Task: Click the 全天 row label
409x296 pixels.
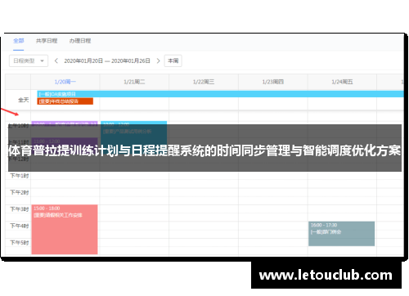Action: 24,100
